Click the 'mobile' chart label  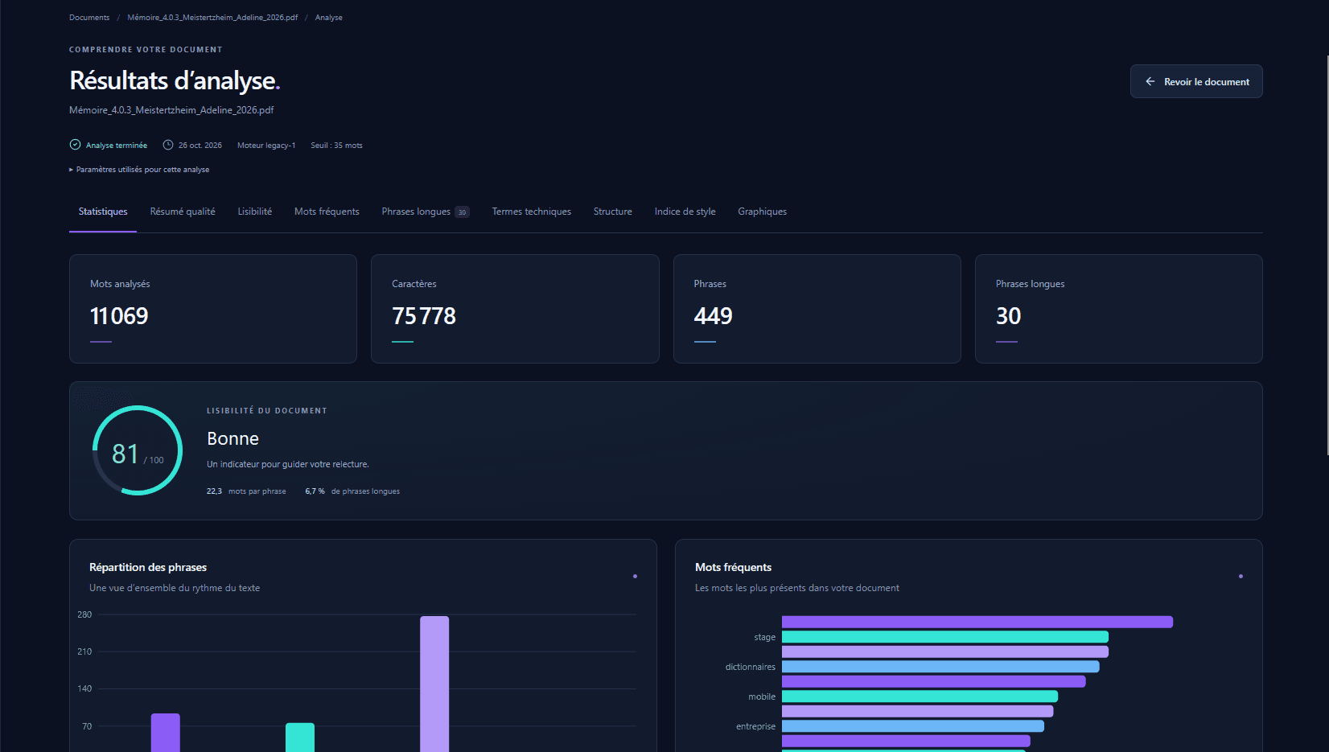762,697
